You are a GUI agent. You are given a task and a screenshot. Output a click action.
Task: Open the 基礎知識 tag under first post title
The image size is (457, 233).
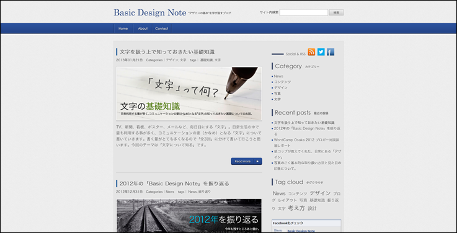point(206,60)
